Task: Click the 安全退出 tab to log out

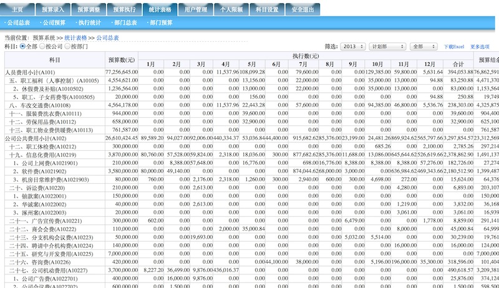Action: point(303,9)
